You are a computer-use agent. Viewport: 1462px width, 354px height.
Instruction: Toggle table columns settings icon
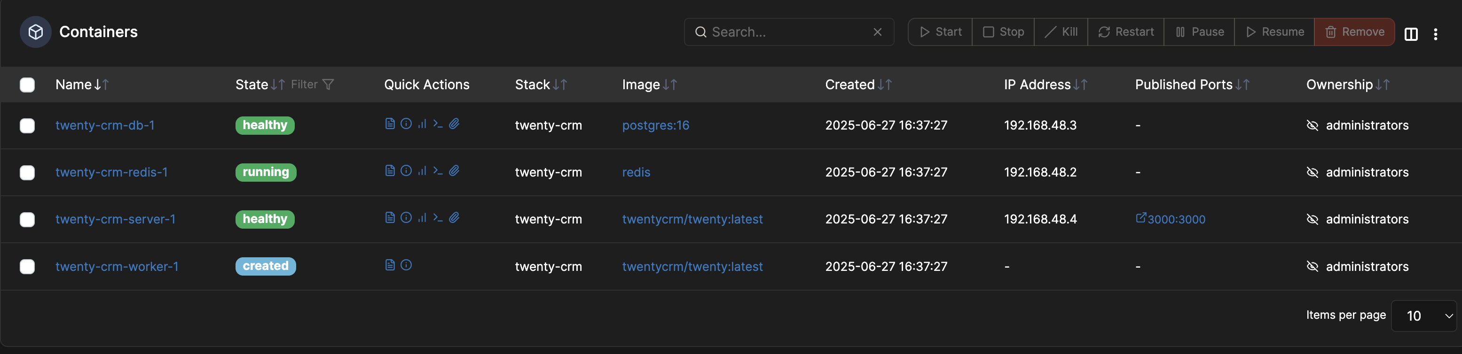[x=1411, y=34]
